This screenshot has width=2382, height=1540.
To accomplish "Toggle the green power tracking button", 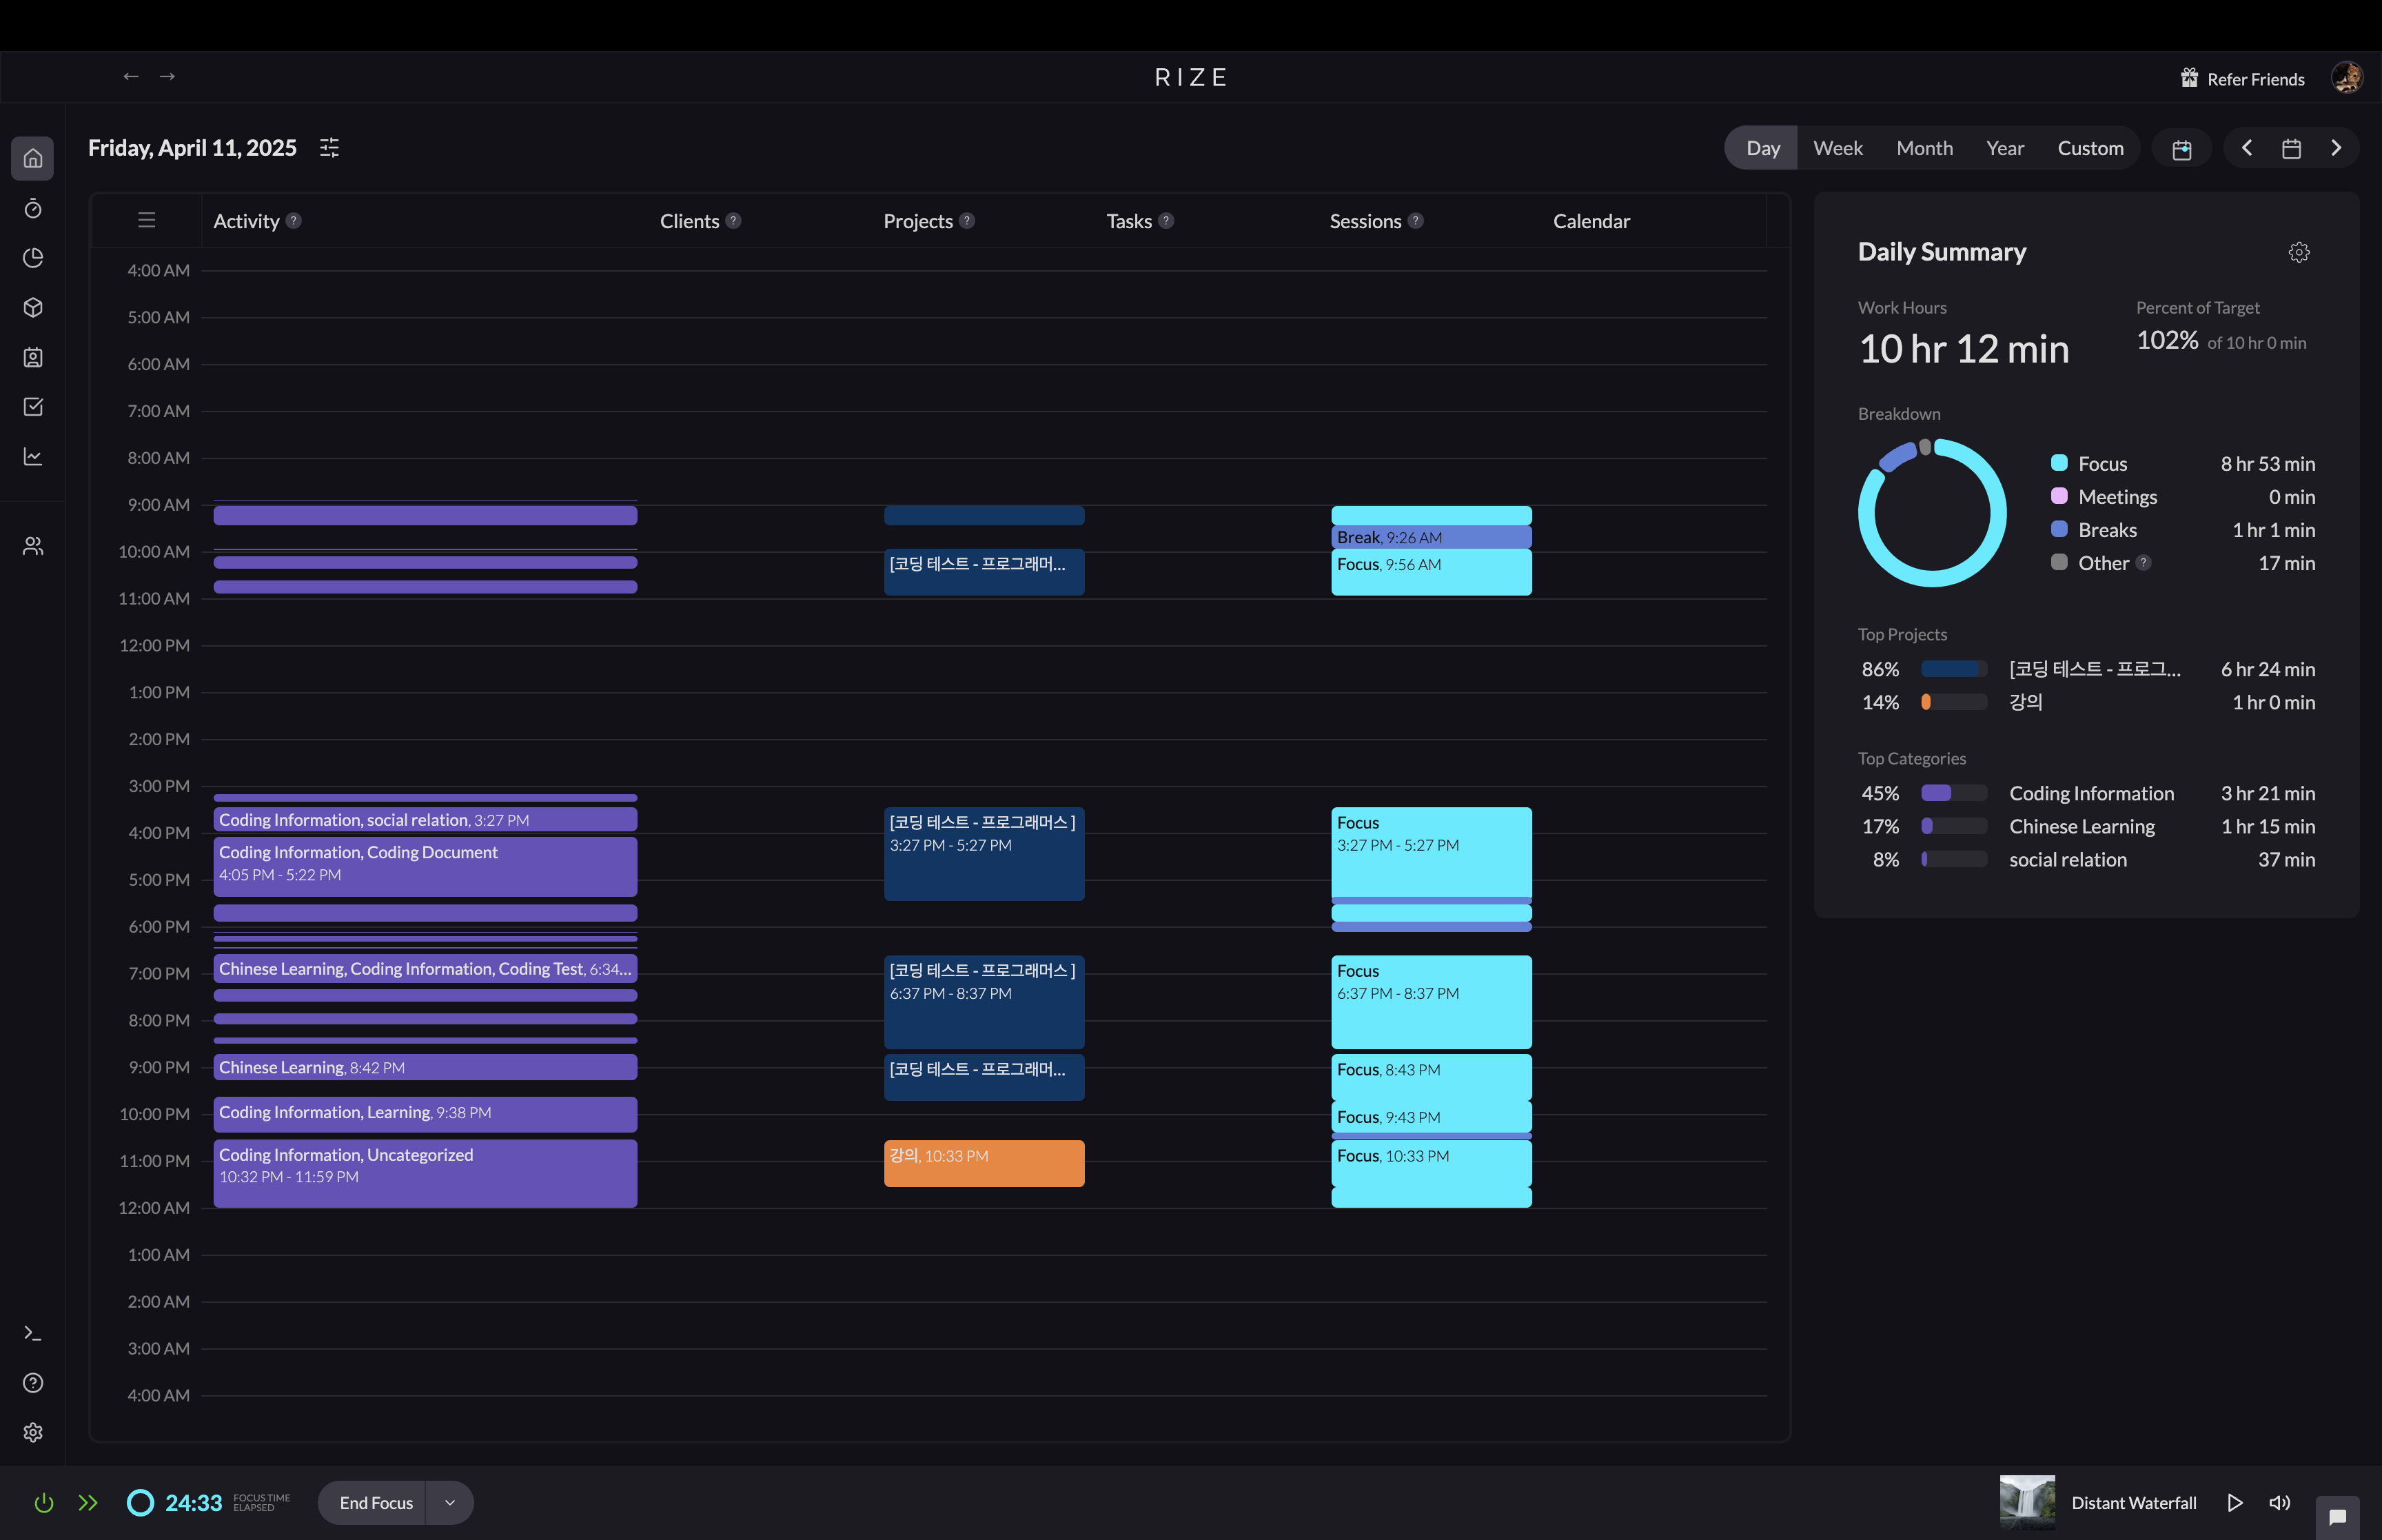I will (43, 1503).
